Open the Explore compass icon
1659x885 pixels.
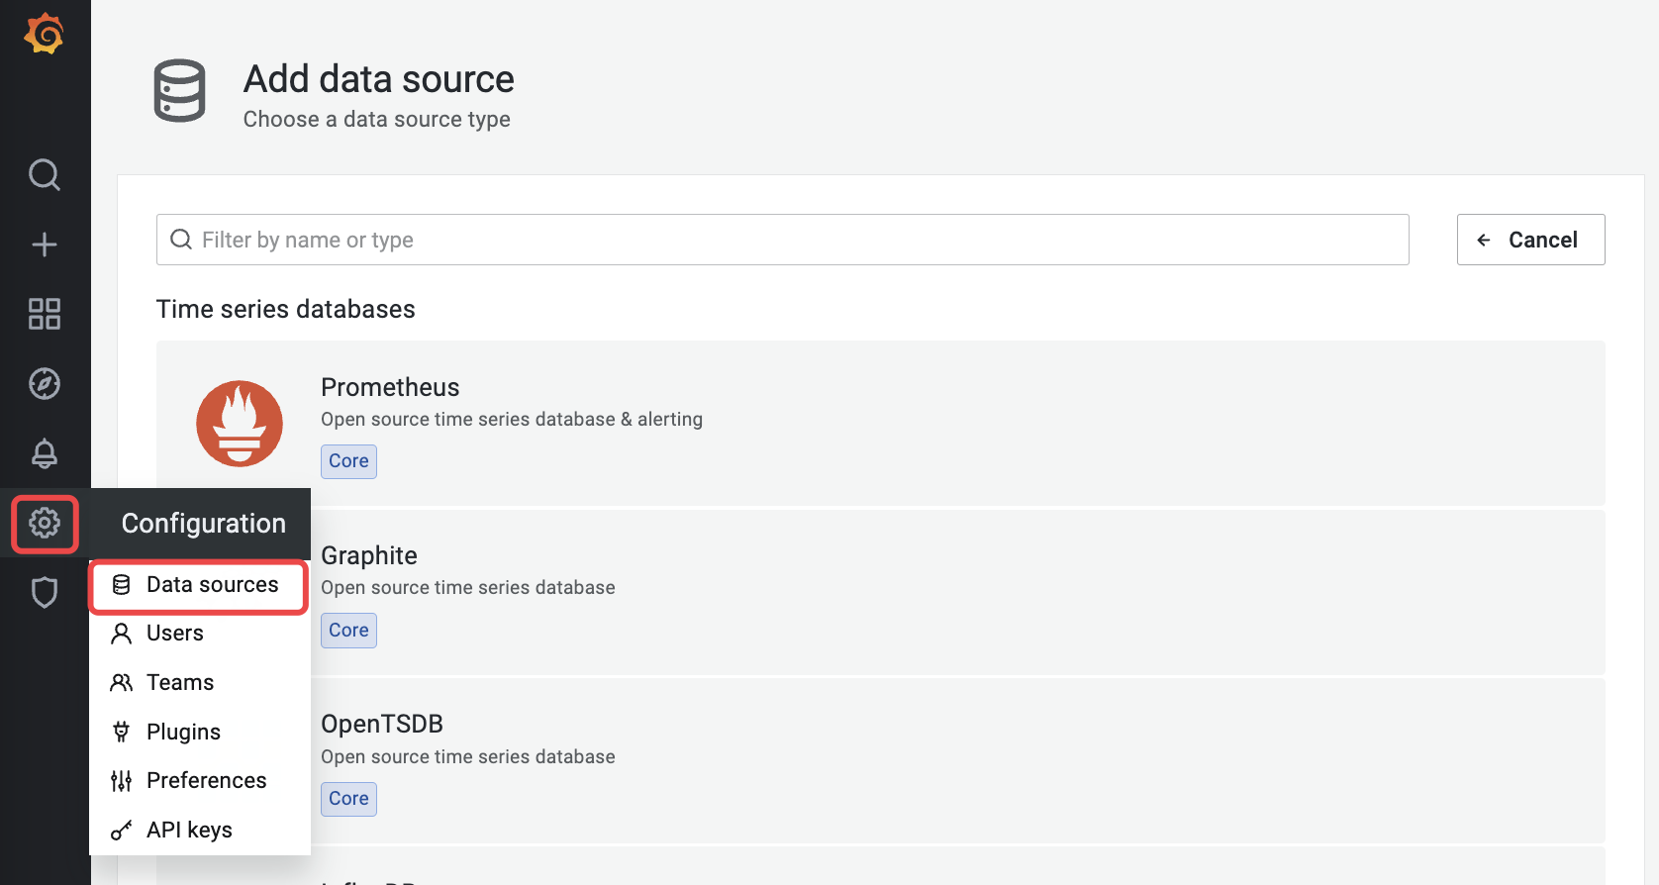(45, 383)
